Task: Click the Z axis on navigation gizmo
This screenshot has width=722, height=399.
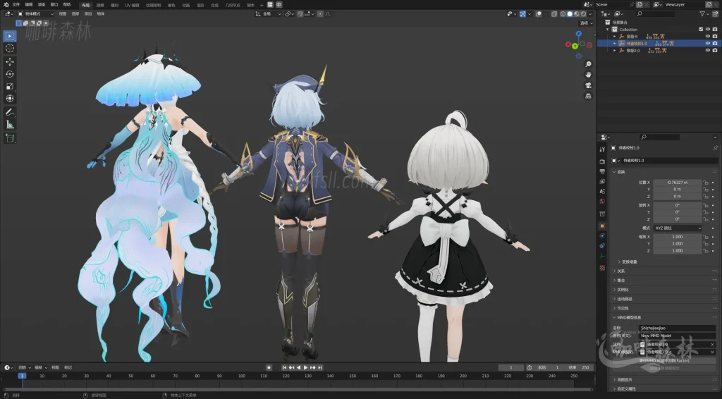Action: point(579,34)
